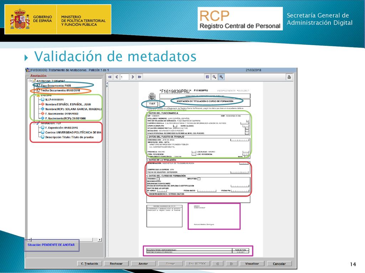365x273 pixels.
Task: Click red diamond beside F. Nacimiento 01/01/1960
Action: pos(43,113)
